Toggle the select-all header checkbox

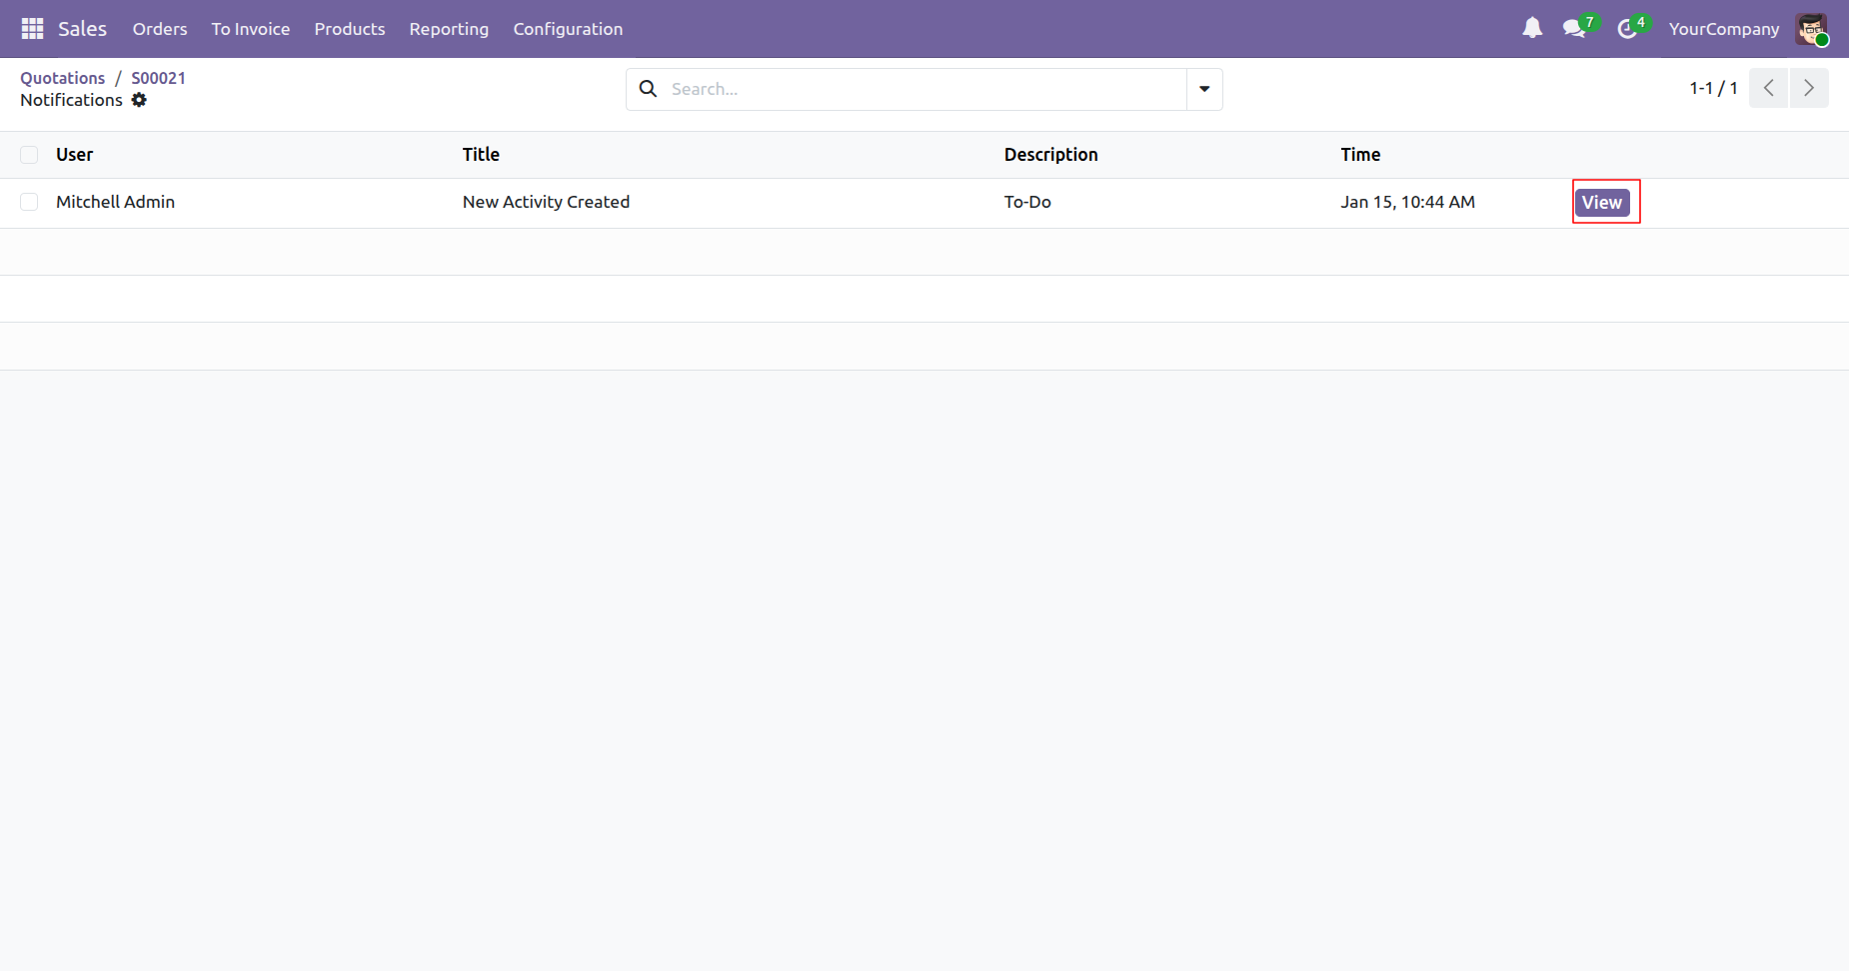tap(29, 155)
